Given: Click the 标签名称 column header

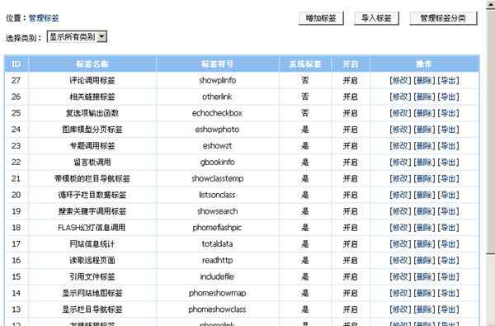Looking at the screenshot, I should pyautogui.click(x=92, y=64).
